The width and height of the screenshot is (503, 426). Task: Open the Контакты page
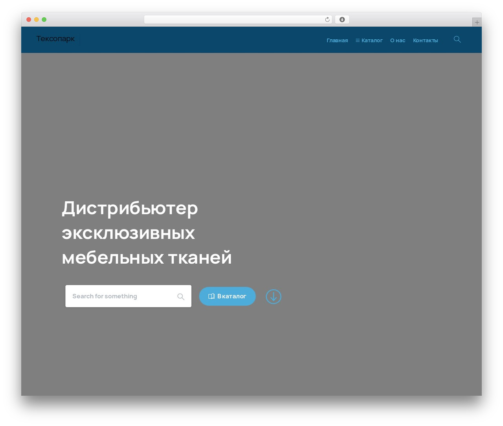(426, 40)
